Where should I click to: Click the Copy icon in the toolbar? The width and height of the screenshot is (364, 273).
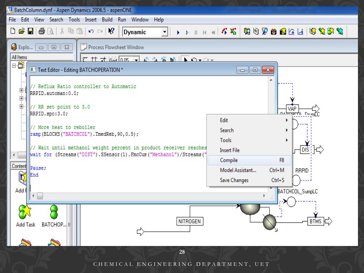71,31
